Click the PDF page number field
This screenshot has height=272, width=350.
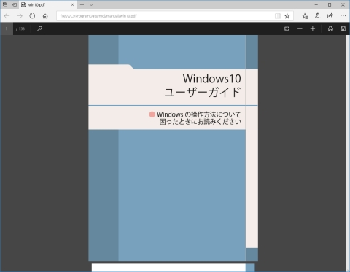click(x=7, y=28)
